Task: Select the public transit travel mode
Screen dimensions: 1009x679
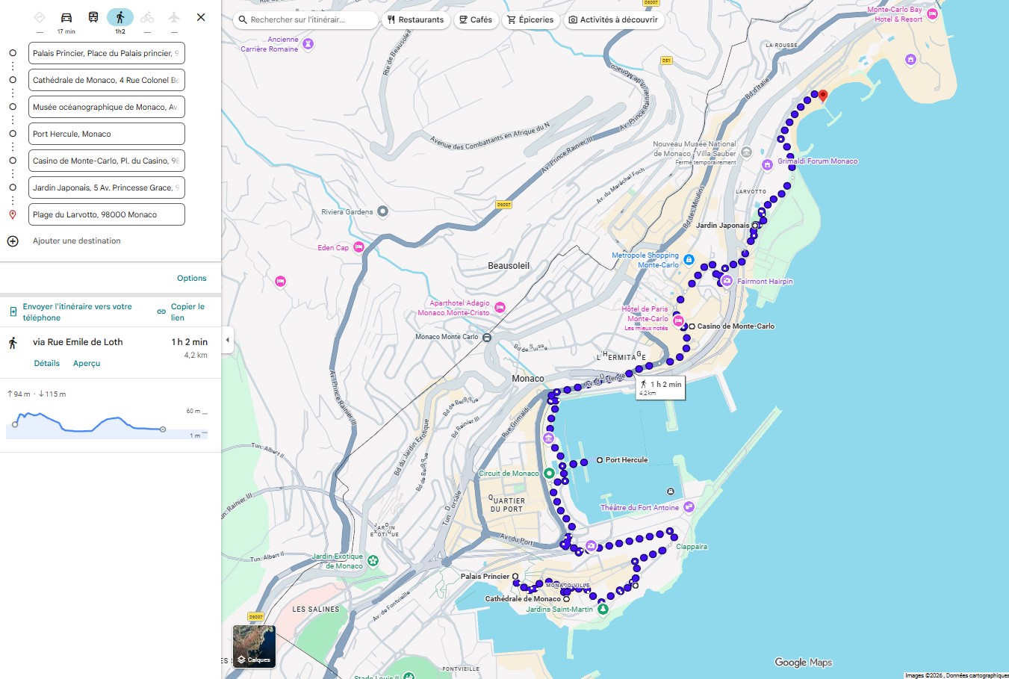Action: click(x=93, y=15)
